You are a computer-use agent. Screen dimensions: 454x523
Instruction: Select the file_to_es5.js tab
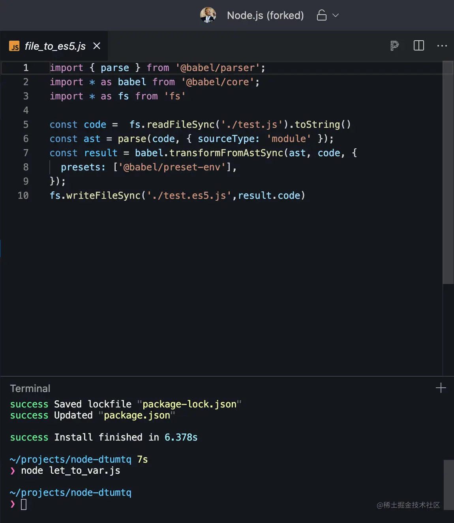(x=55, y=46)
